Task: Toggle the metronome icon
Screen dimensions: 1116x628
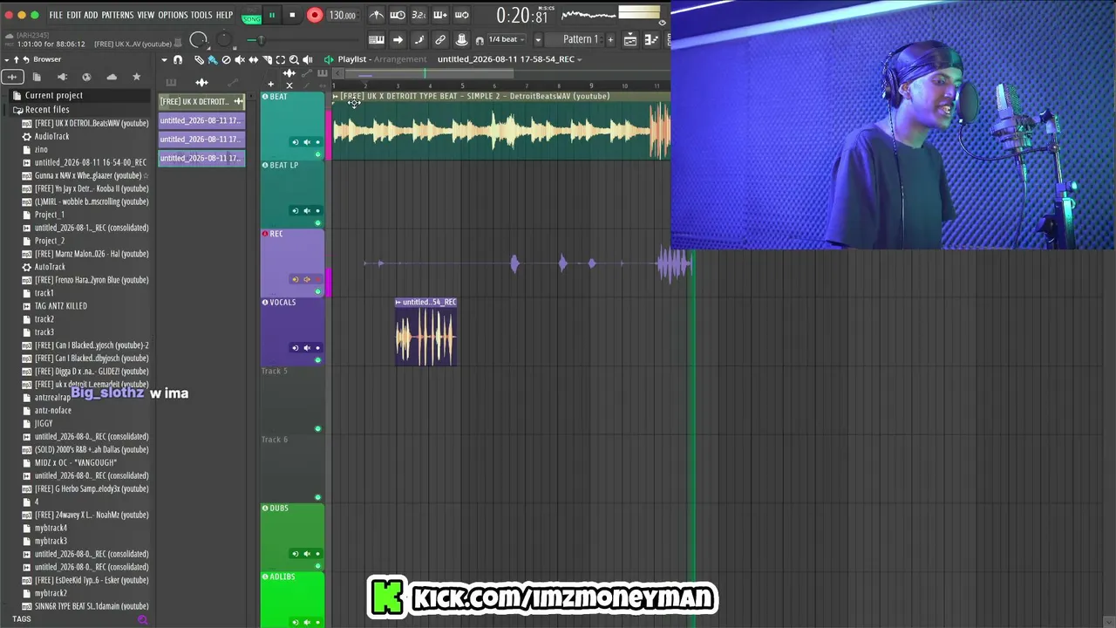Action: (x=377, y=15)
